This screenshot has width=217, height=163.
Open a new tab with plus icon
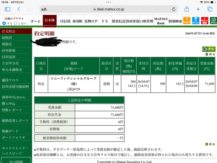(x=198, y=9)
